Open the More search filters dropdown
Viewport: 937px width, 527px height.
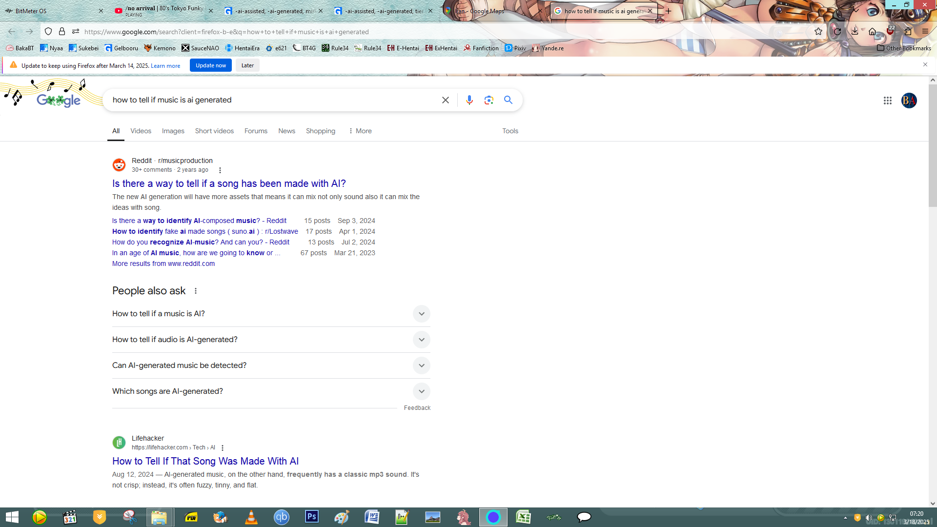[360, 131]
